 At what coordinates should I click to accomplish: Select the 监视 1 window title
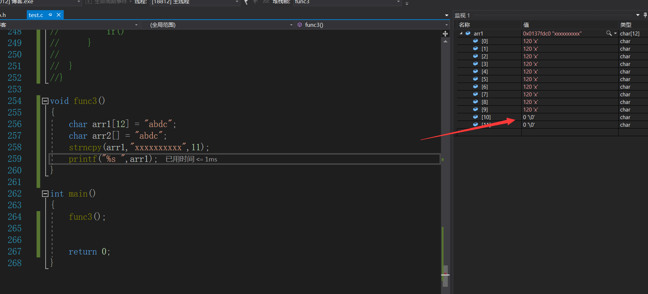(x=462, y=15)
